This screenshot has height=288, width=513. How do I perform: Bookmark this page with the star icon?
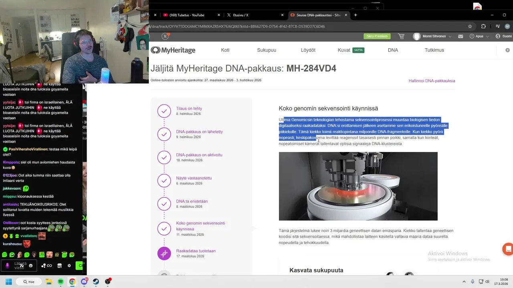[x=470, y=26]
